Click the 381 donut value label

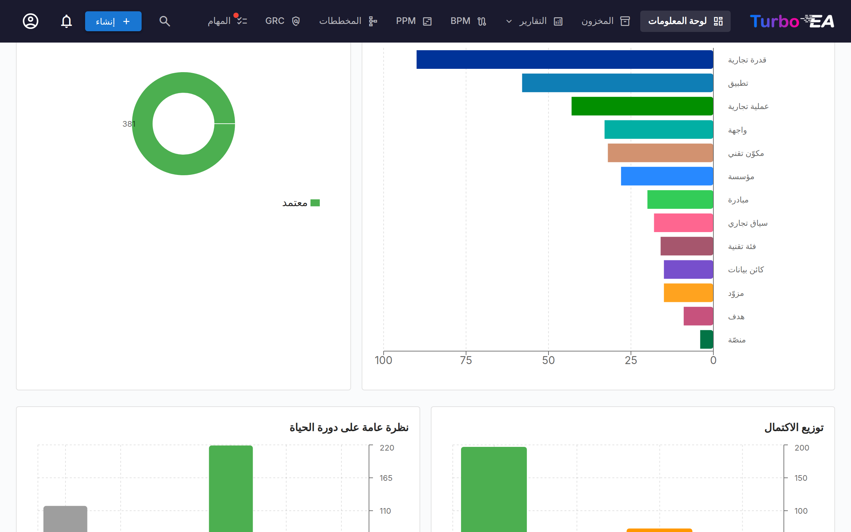(128, 124)
